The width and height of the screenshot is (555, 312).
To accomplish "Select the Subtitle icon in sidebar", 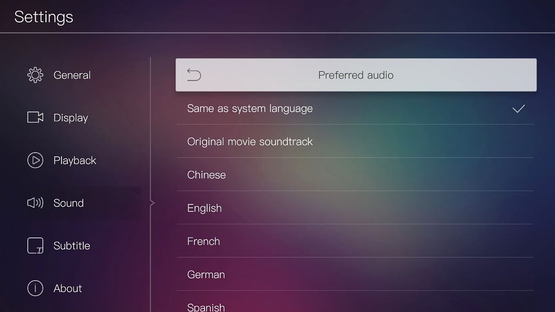I will pos(35,245).
